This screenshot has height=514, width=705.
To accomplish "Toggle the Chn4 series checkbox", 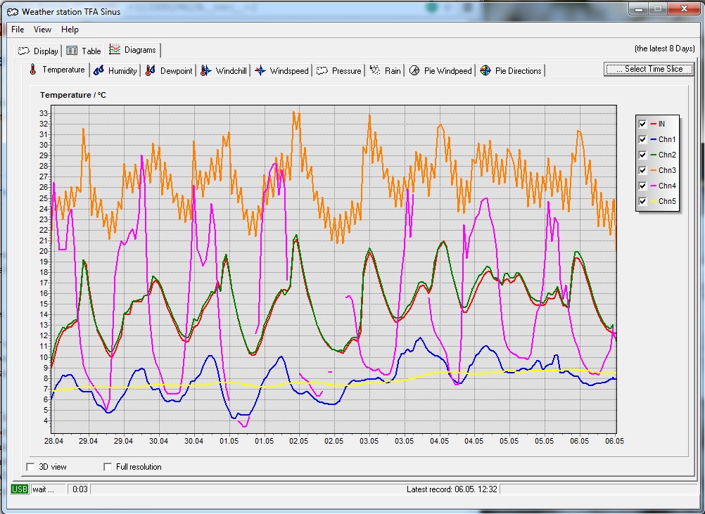I will pyautogui.click(x=642, y=186).
